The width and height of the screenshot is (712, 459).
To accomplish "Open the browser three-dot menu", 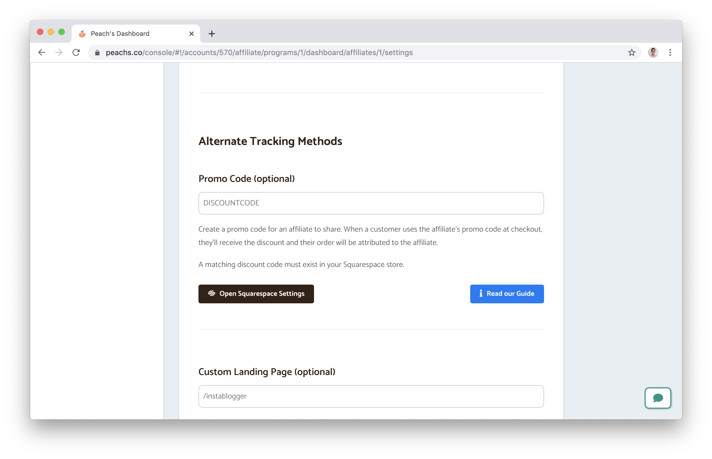I will point(670,52).
